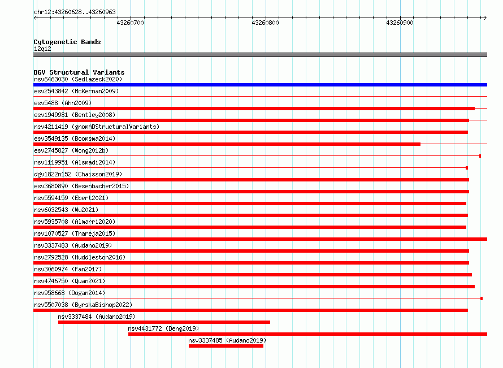Click the nsv6032543 (Wu2021) label
Screen dimensions: 503x368
point(66,210)
